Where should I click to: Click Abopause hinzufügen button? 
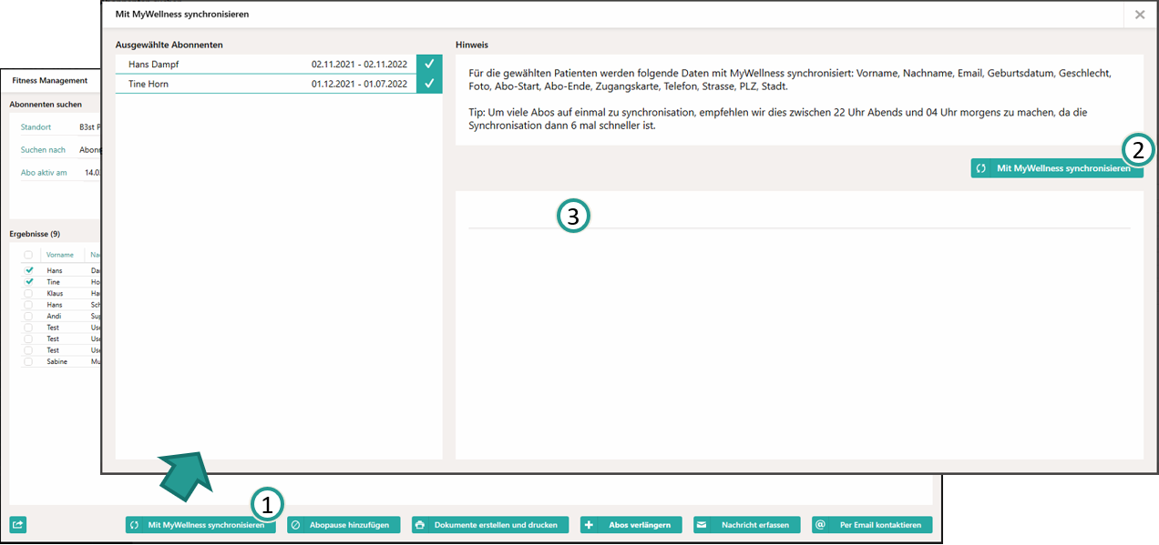(x=344, y=525)
